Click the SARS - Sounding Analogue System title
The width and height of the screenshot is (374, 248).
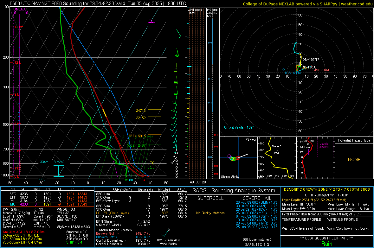pos(234,191)
